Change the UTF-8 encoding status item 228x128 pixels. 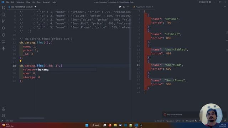click(178, 121)
